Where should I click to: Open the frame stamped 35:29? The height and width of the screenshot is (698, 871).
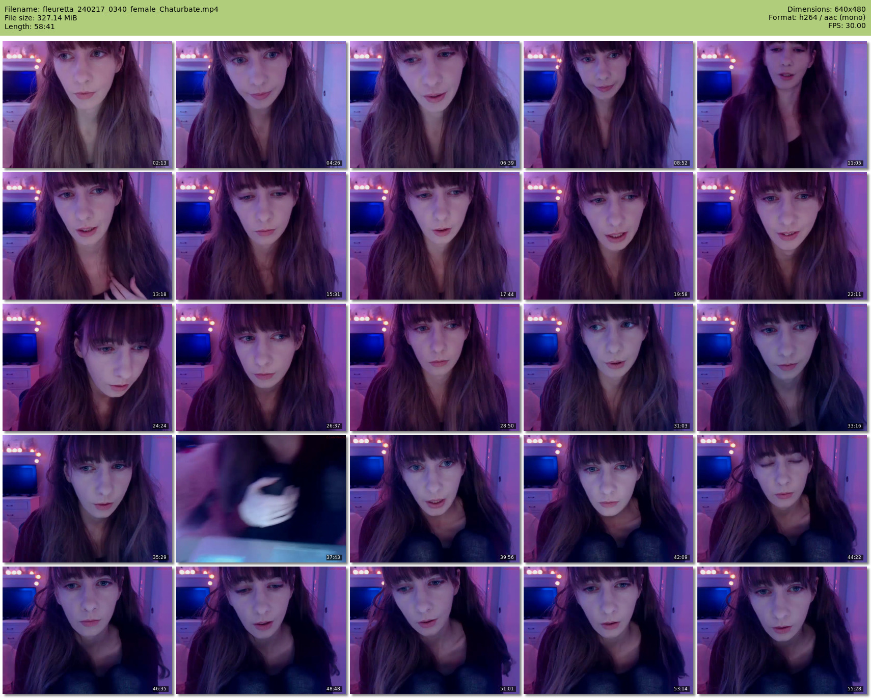[x=88, y=499]
